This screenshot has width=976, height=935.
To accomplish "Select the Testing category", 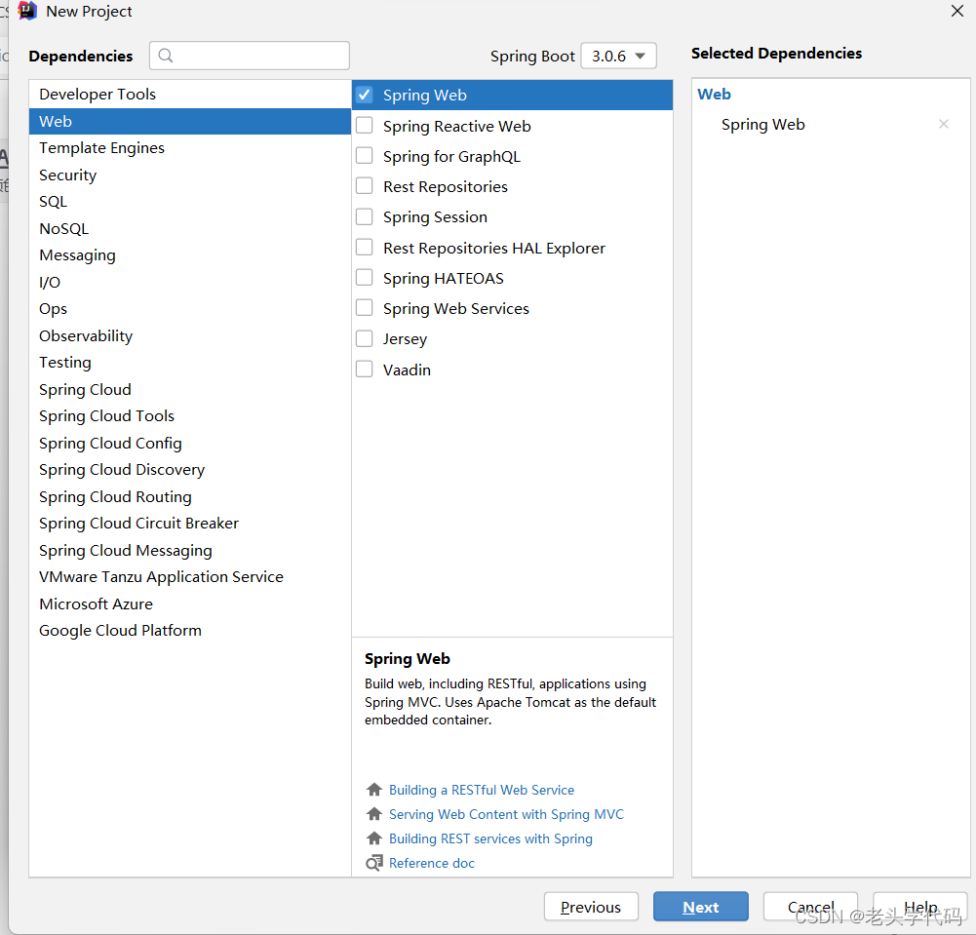I will pos(190,363).
